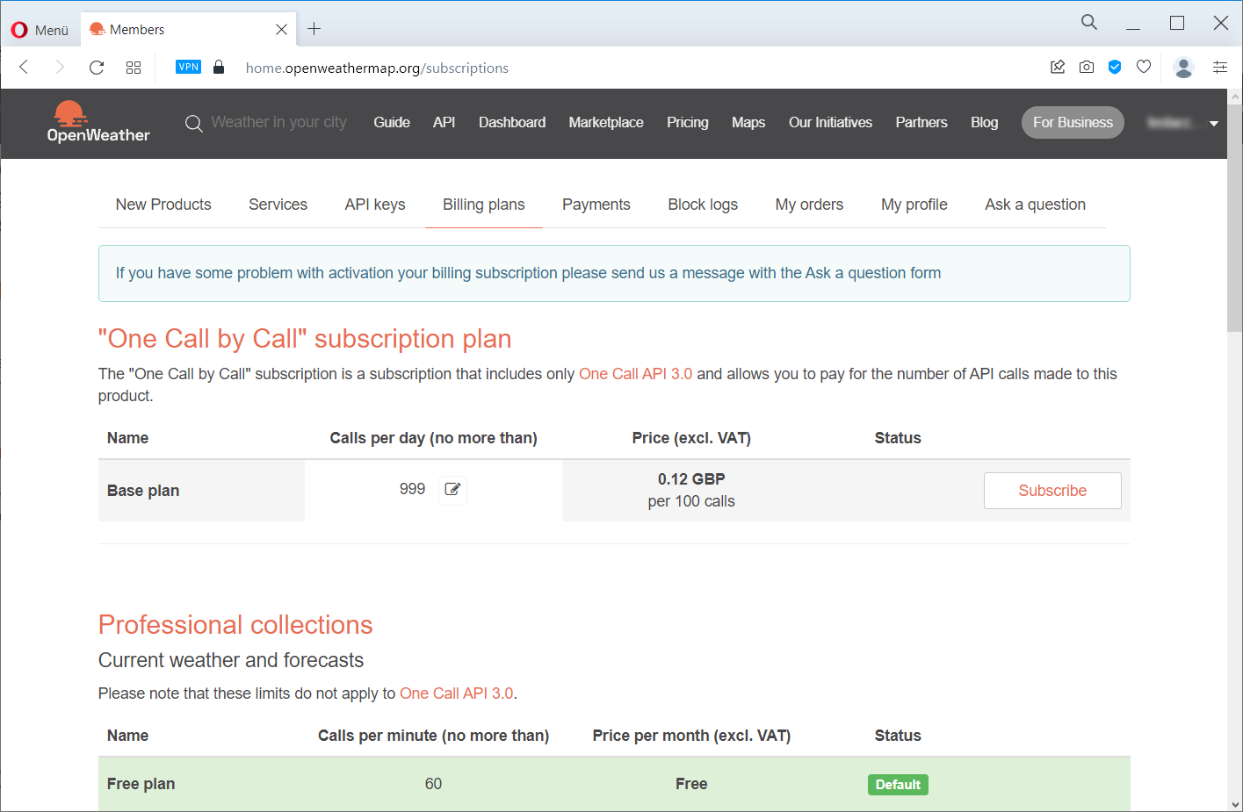Click the 999 calls per day value
The height and width of the screenshot is (812, 1243).
[x=412, y=489]
